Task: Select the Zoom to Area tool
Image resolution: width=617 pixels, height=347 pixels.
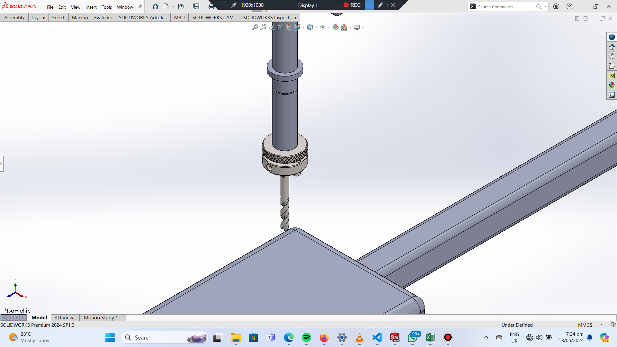Action: tap(264, 28)
